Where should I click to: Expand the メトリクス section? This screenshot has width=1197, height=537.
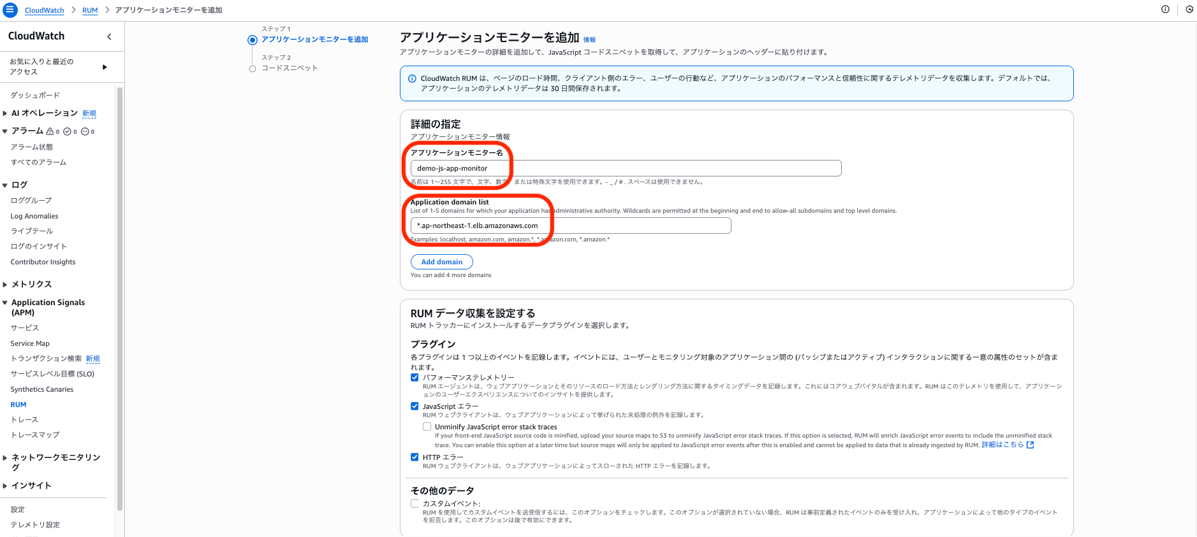tap(5, 285)
